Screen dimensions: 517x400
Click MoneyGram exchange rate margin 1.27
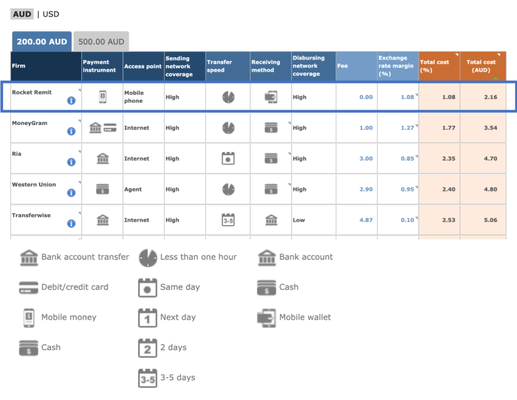pos(407,128)
